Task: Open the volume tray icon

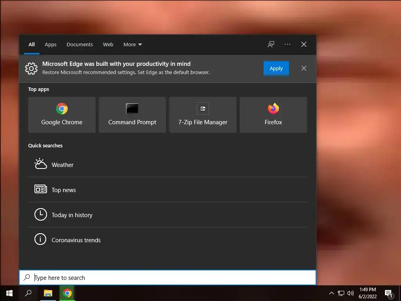Action: click(x=350, y=293)
